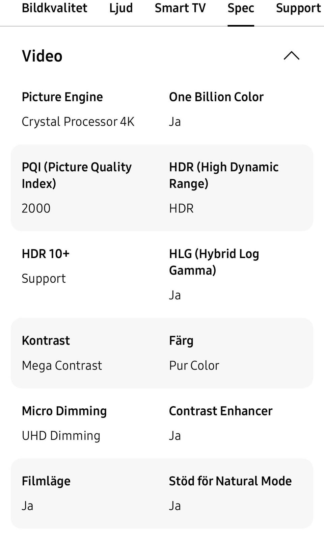Image resolution: width=324 pixels, height=538 pixels.
Task: Click the HDR (High Dynamic Range) label
Action: tap(223, 175)
